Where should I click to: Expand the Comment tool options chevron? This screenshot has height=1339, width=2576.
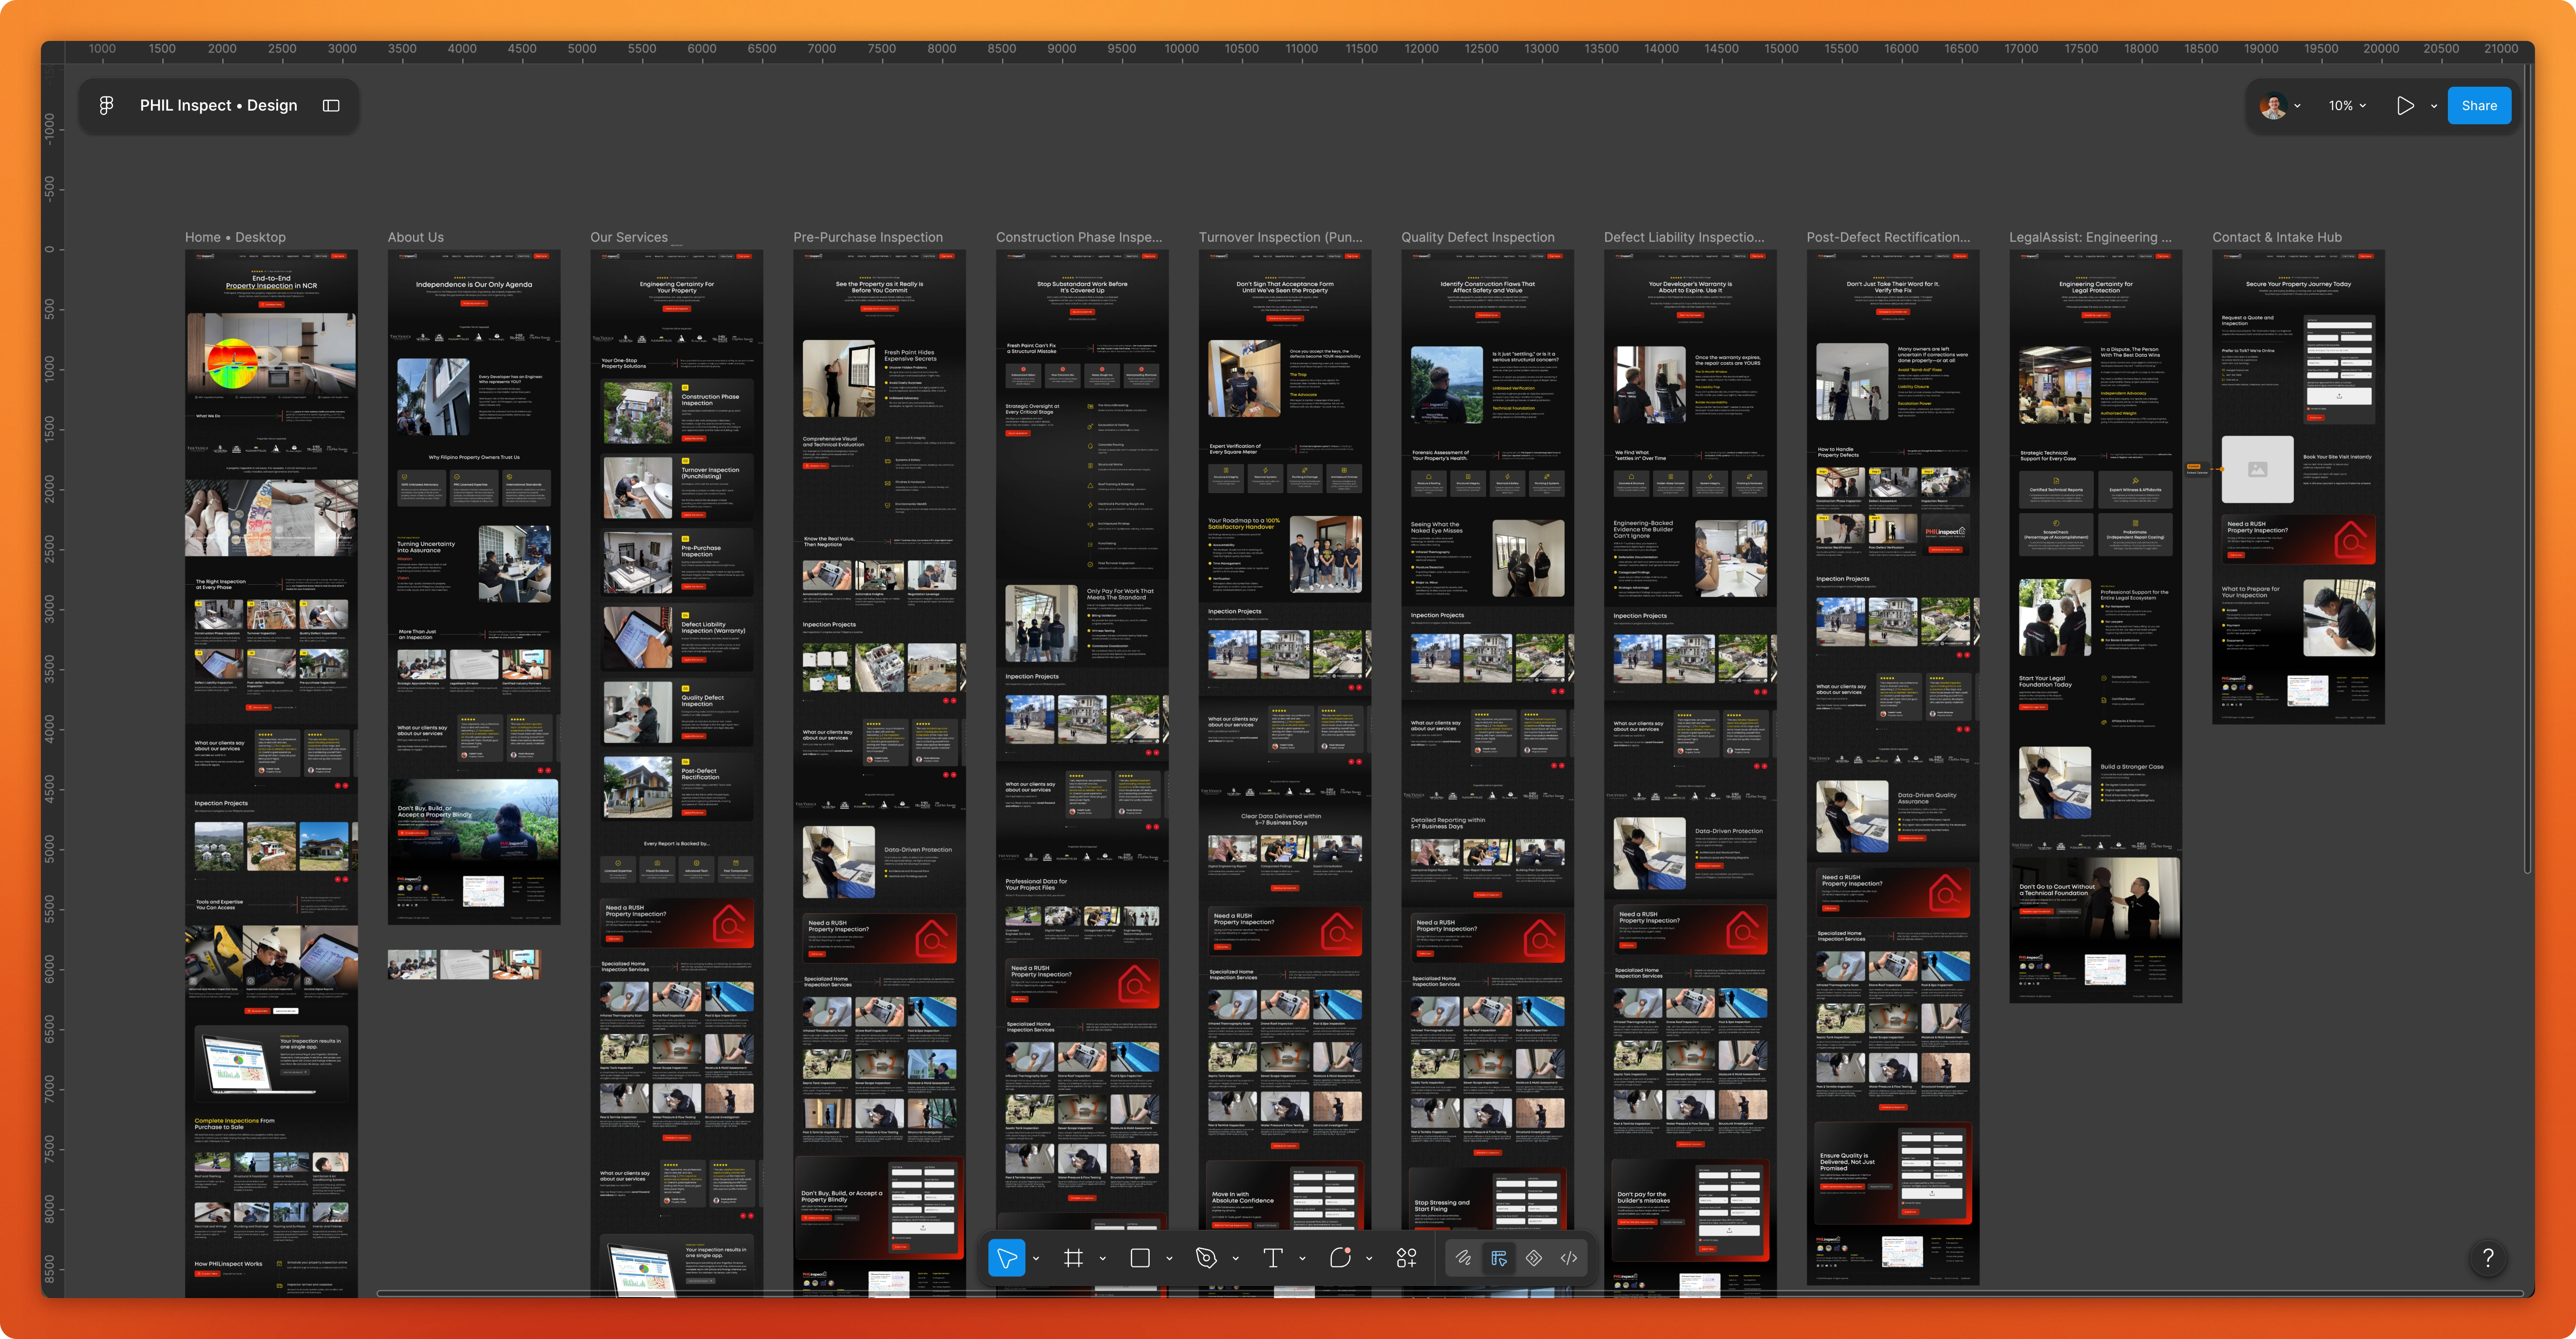[1369, 1259]
